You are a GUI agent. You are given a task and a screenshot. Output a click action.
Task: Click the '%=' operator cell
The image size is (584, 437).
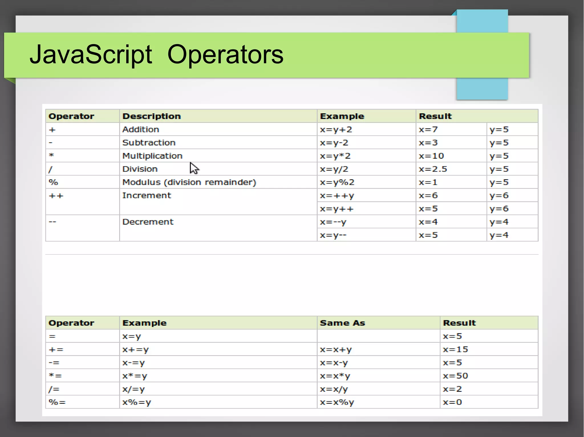[x=82, y=402]
